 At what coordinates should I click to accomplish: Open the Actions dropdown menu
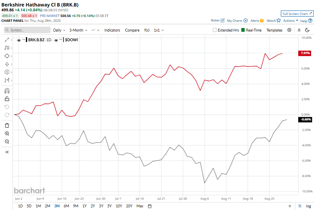point(291,21)
